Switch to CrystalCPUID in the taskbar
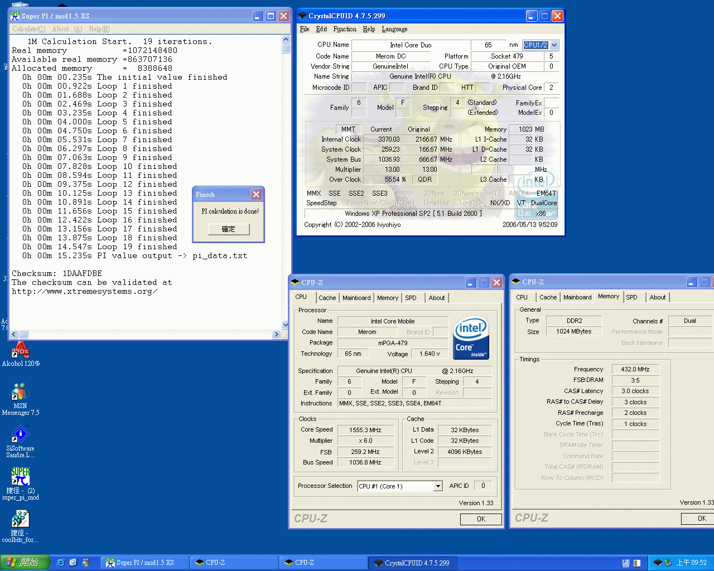Image resolution: width=714 pixels, height=571 pixels. (x=412, y=563)
